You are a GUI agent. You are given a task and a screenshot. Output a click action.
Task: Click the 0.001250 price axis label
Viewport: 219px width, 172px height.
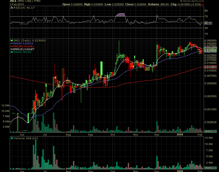point(211,109)
